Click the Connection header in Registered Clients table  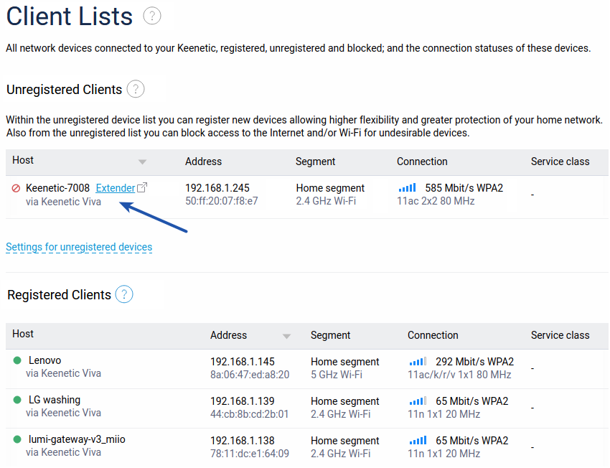(x=433, y=335)
